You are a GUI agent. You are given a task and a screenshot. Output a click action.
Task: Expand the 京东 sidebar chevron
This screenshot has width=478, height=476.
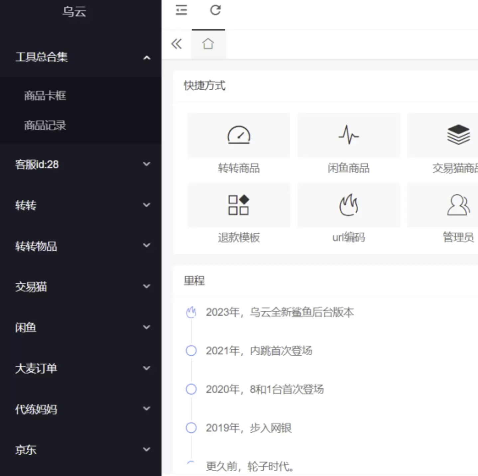(147, 449)
